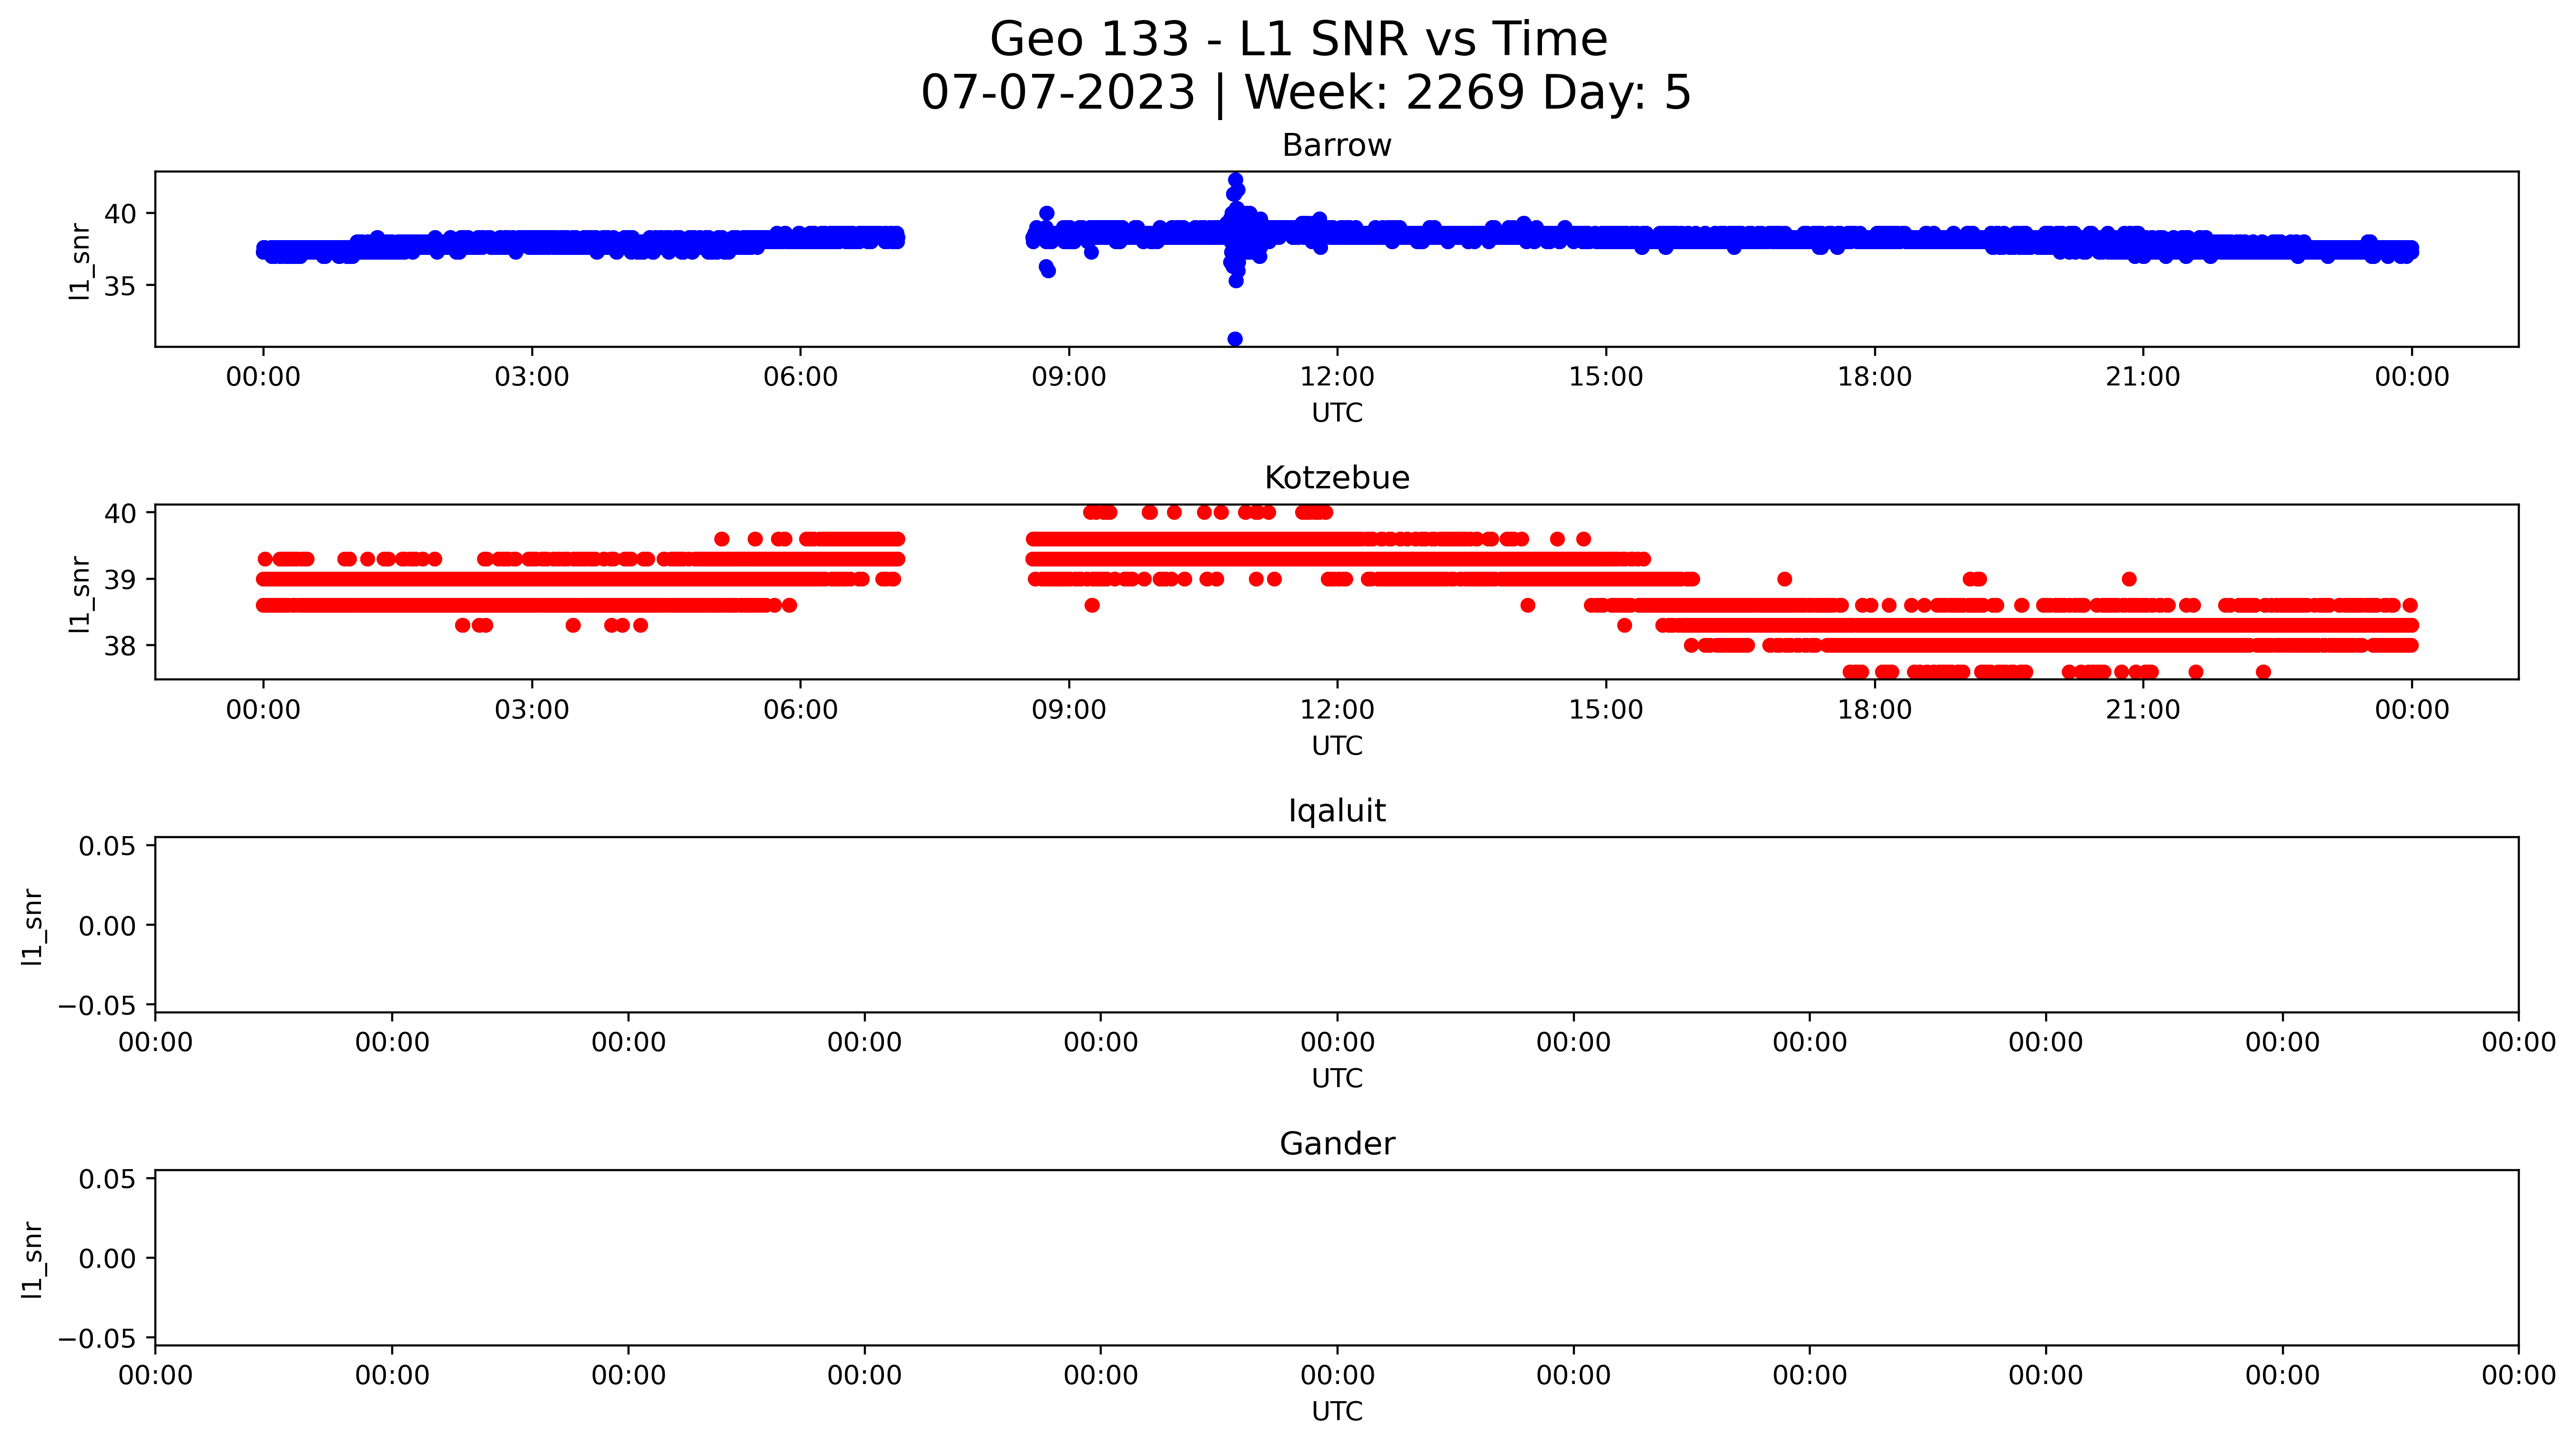Click the 03:00 tick label in Kotzebue plot
Image resolution: width=2576 pixels, height=1445 pixels.
531,710
